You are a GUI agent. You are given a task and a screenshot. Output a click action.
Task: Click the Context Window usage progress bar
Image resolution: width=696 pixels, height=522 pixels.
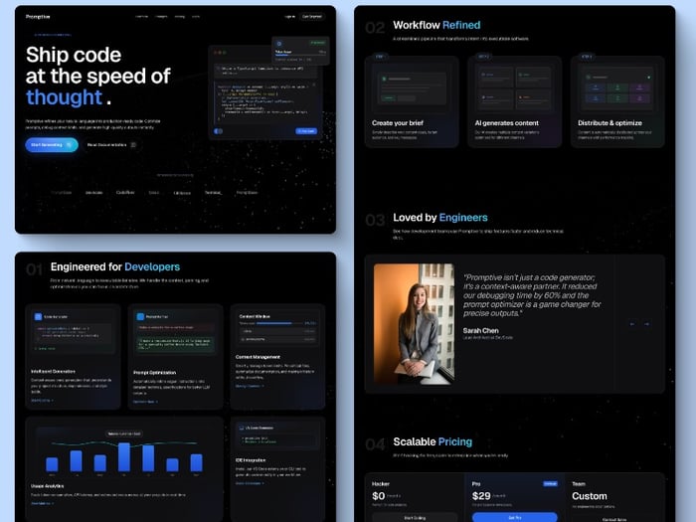point(278,323)
